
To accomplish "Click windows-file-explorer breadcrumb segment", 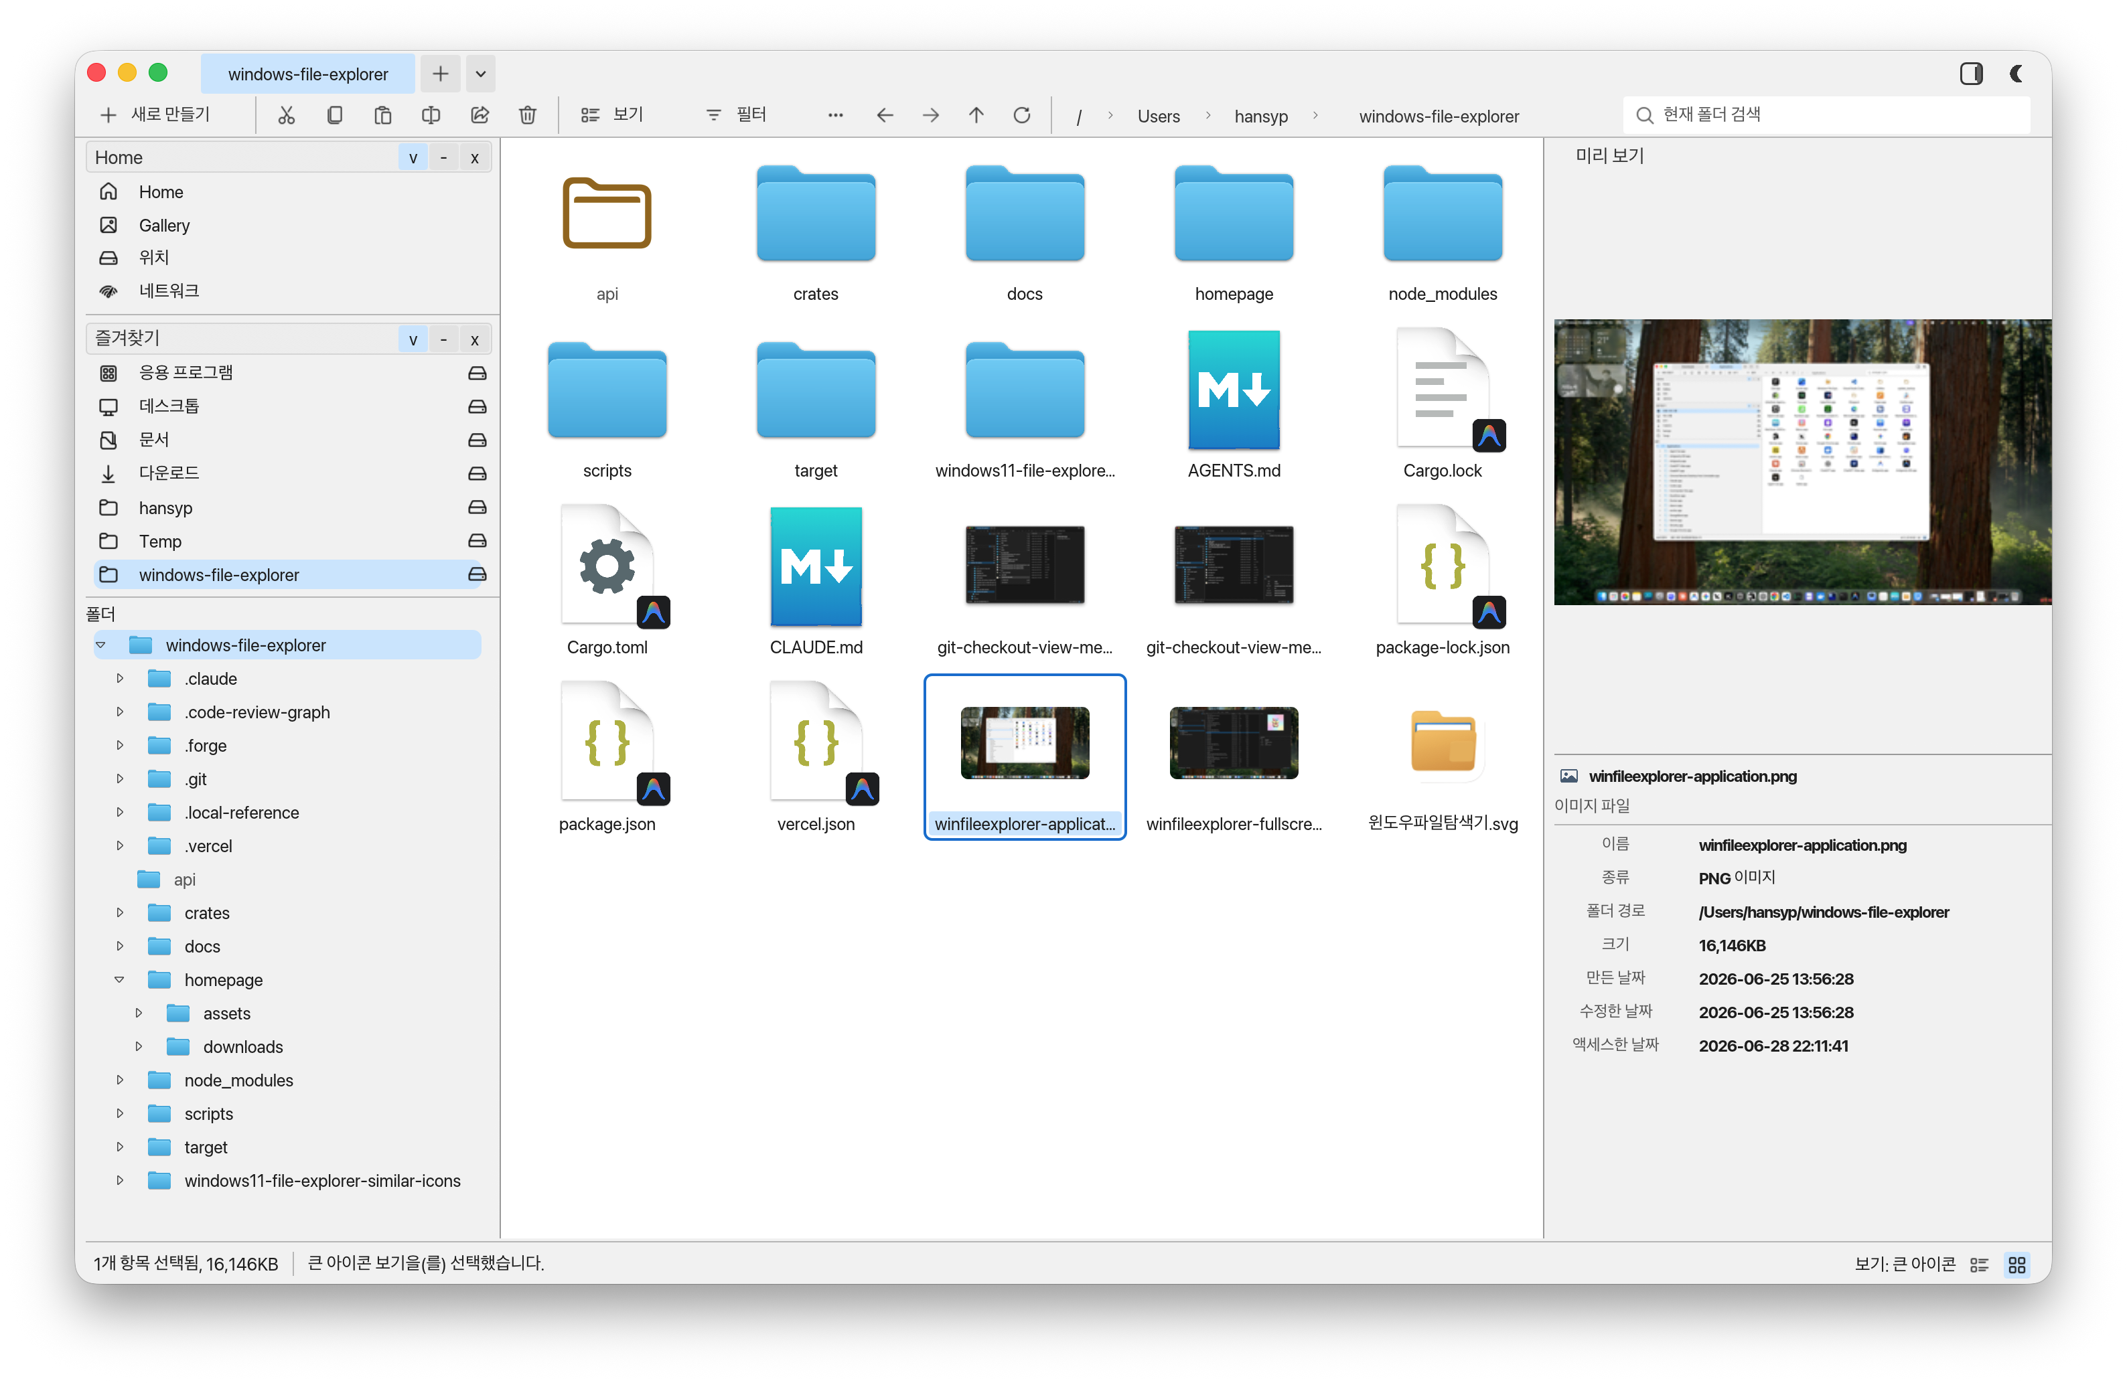I will point(1439,116).
